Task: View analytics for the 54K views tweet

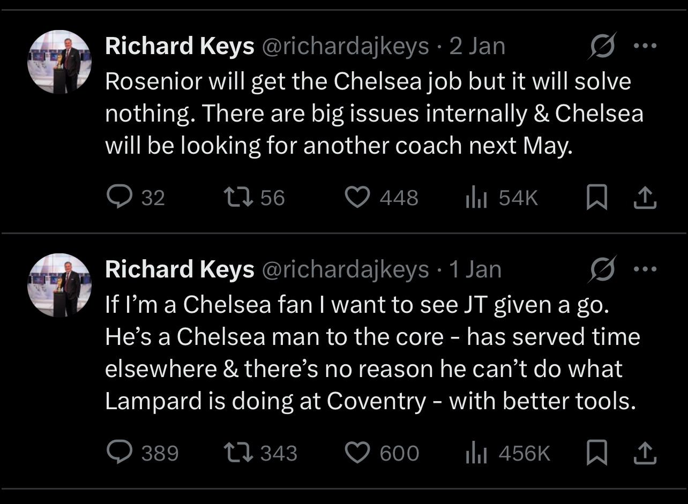Action: [x=476, y=198]
